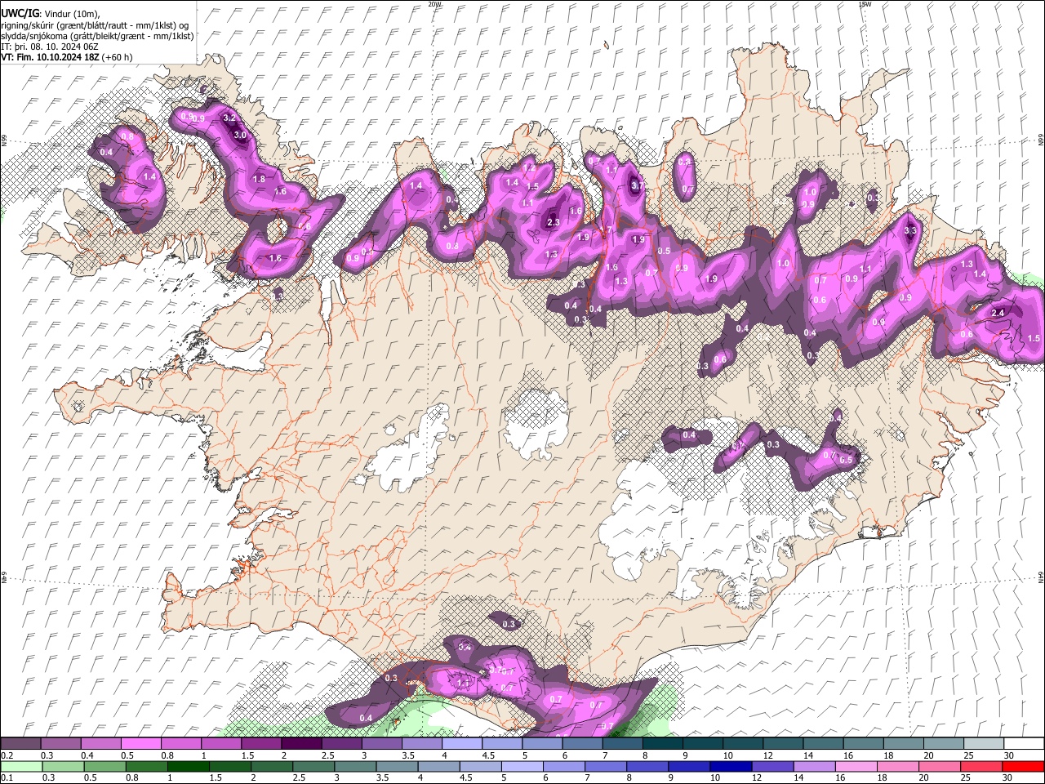Click the 12 label on the lower legend scale
The height and width of the screenshot is (784, 1045).
pyautogui.click(x=756, y=777)
